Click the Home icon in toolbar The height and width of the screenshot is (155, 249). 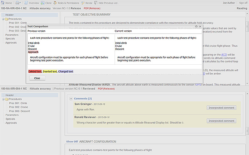pyautogui.click(x=3, y=3)
